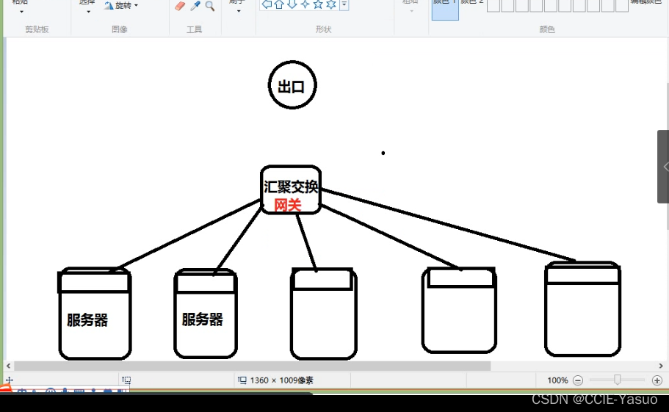This screenshot has height=412, width=669.
Task: Open the 旋转 rotate dropdown
Action: coord(122,6)
